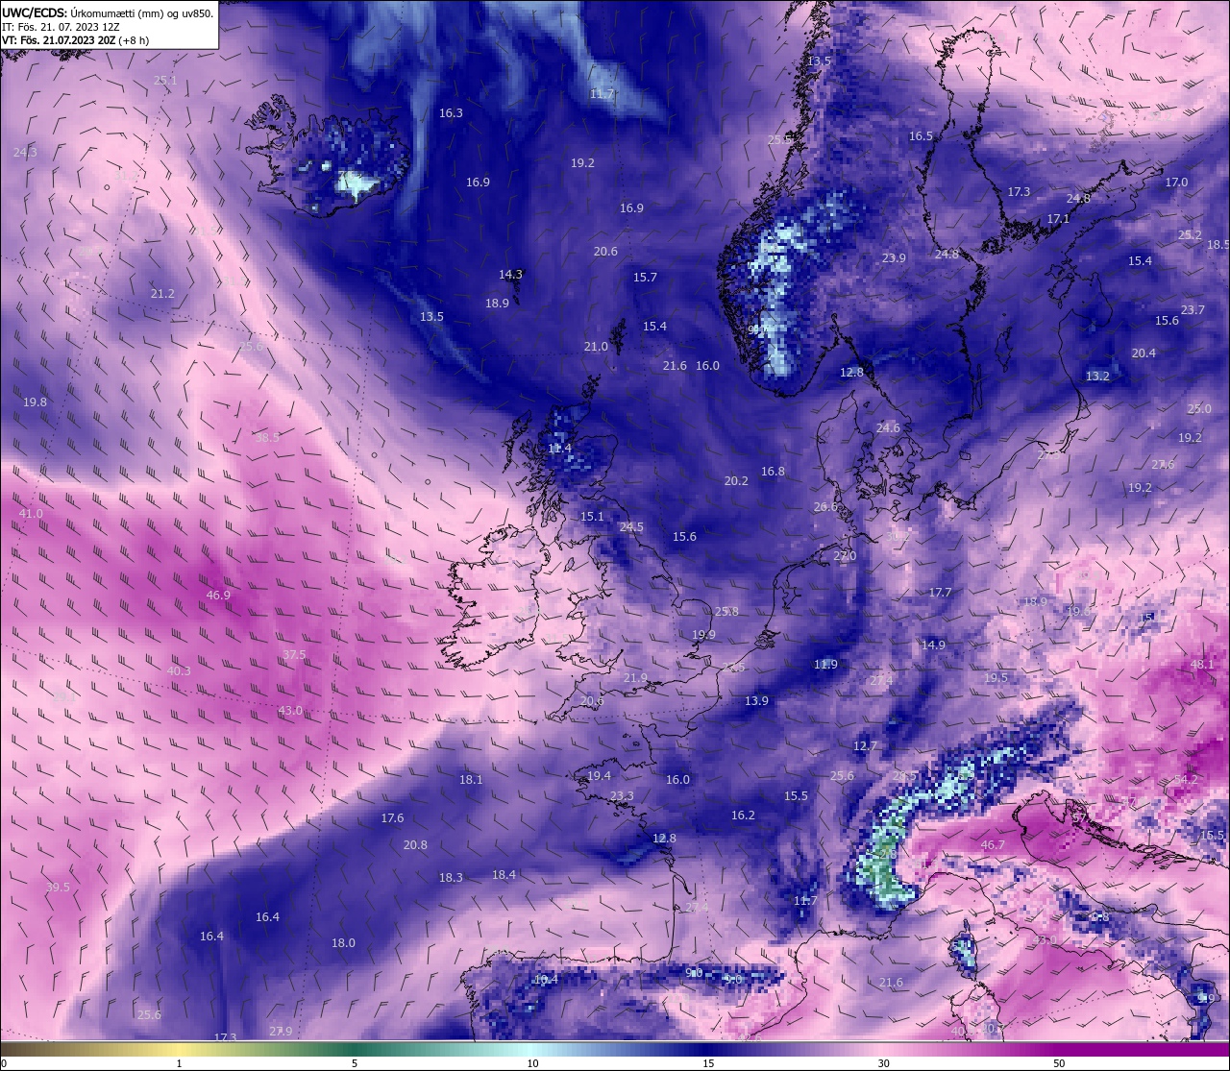Click the 25.1 map value
Image resolution: width=1230 pixels, height=1071 pixels.
[165, 81]
